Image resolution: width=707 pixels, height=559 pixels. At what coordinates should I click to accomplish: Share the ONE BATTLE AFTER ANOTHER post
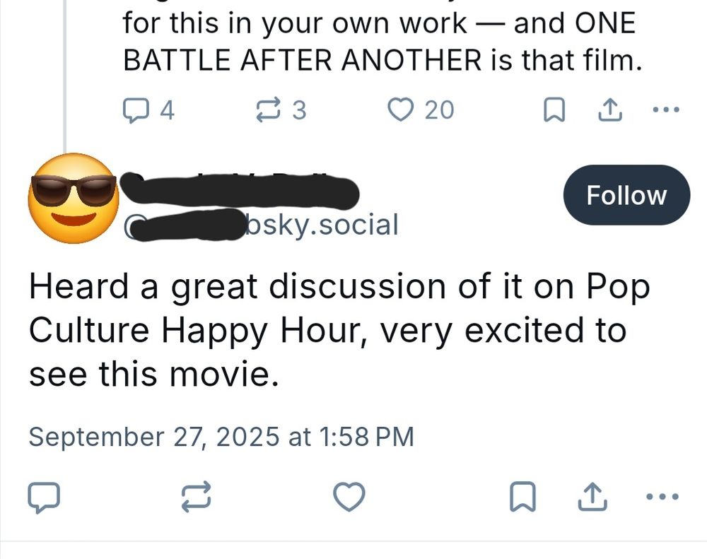pos(608,108)
